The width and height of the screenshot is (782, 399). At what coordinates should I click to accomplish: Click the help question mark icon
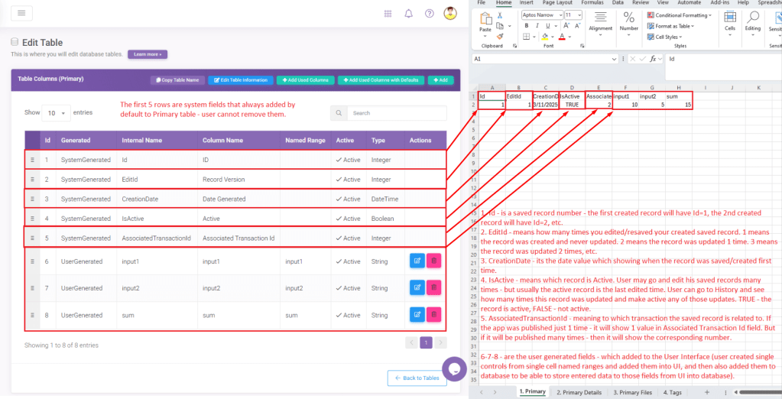point(430,13)
